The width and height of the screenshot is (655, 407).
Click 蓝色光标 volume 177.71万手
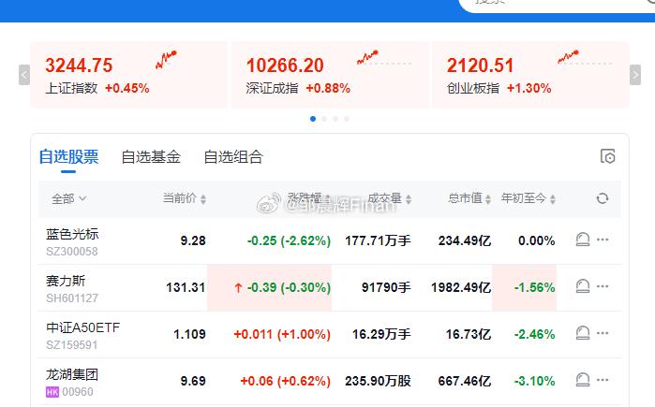tap(378, 240)
